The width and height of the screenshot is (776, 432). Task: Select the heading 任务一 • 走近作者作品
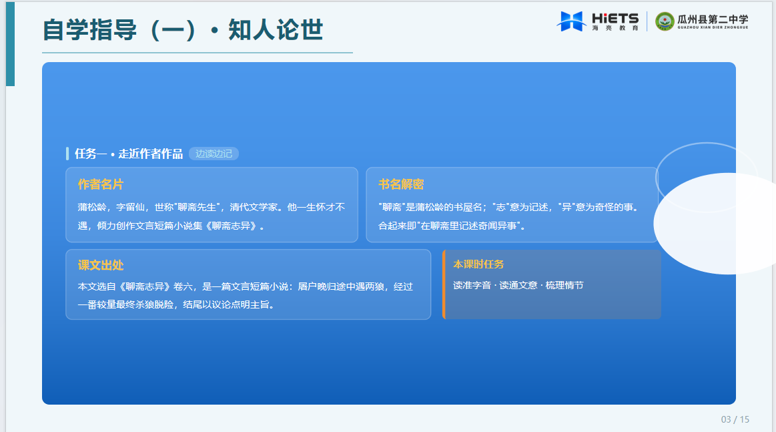tap(129, 154)
